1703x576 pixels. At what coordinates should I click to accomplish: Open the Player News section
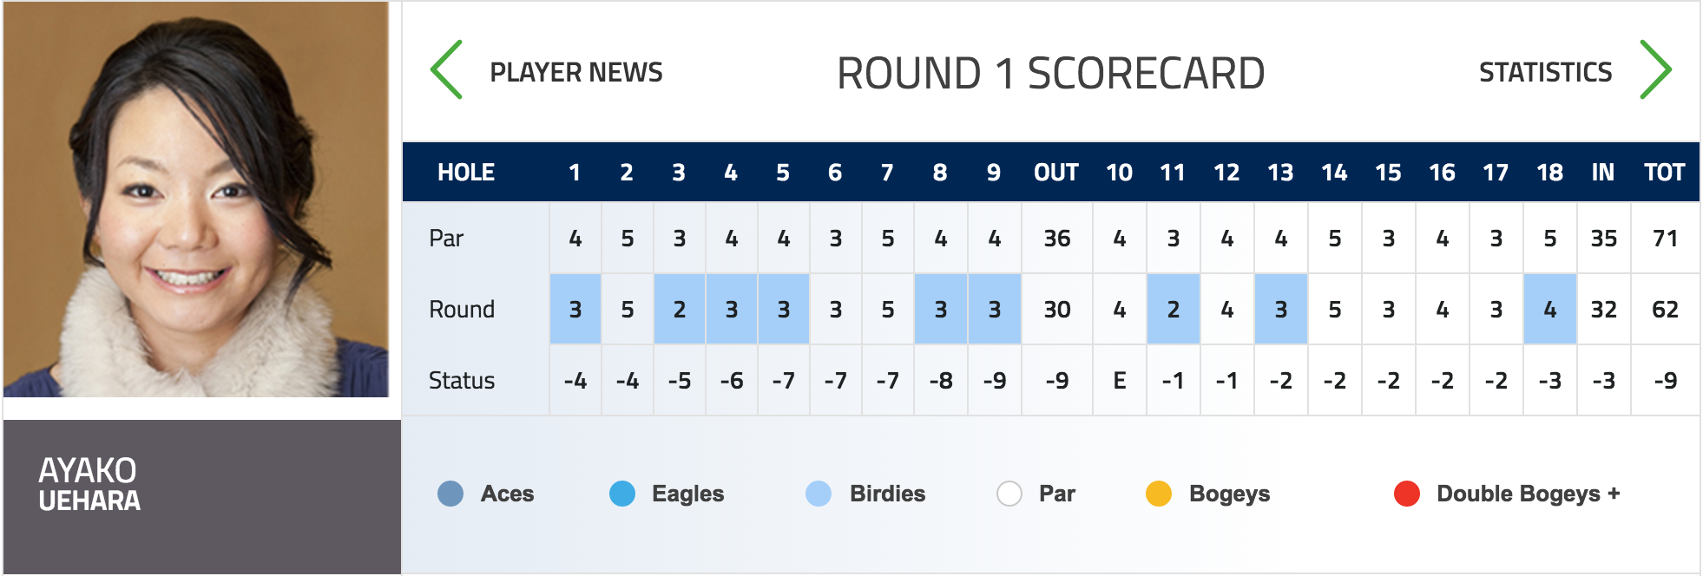[576, 72]
